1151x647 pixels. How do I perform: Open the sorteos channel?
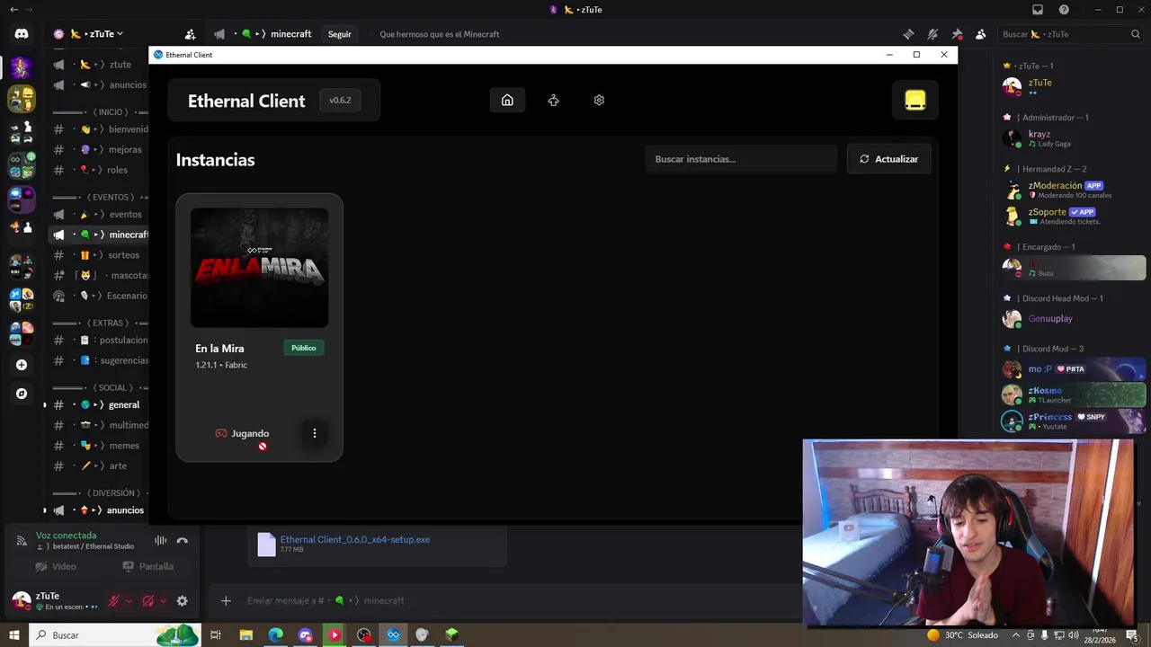click(99, 255)
